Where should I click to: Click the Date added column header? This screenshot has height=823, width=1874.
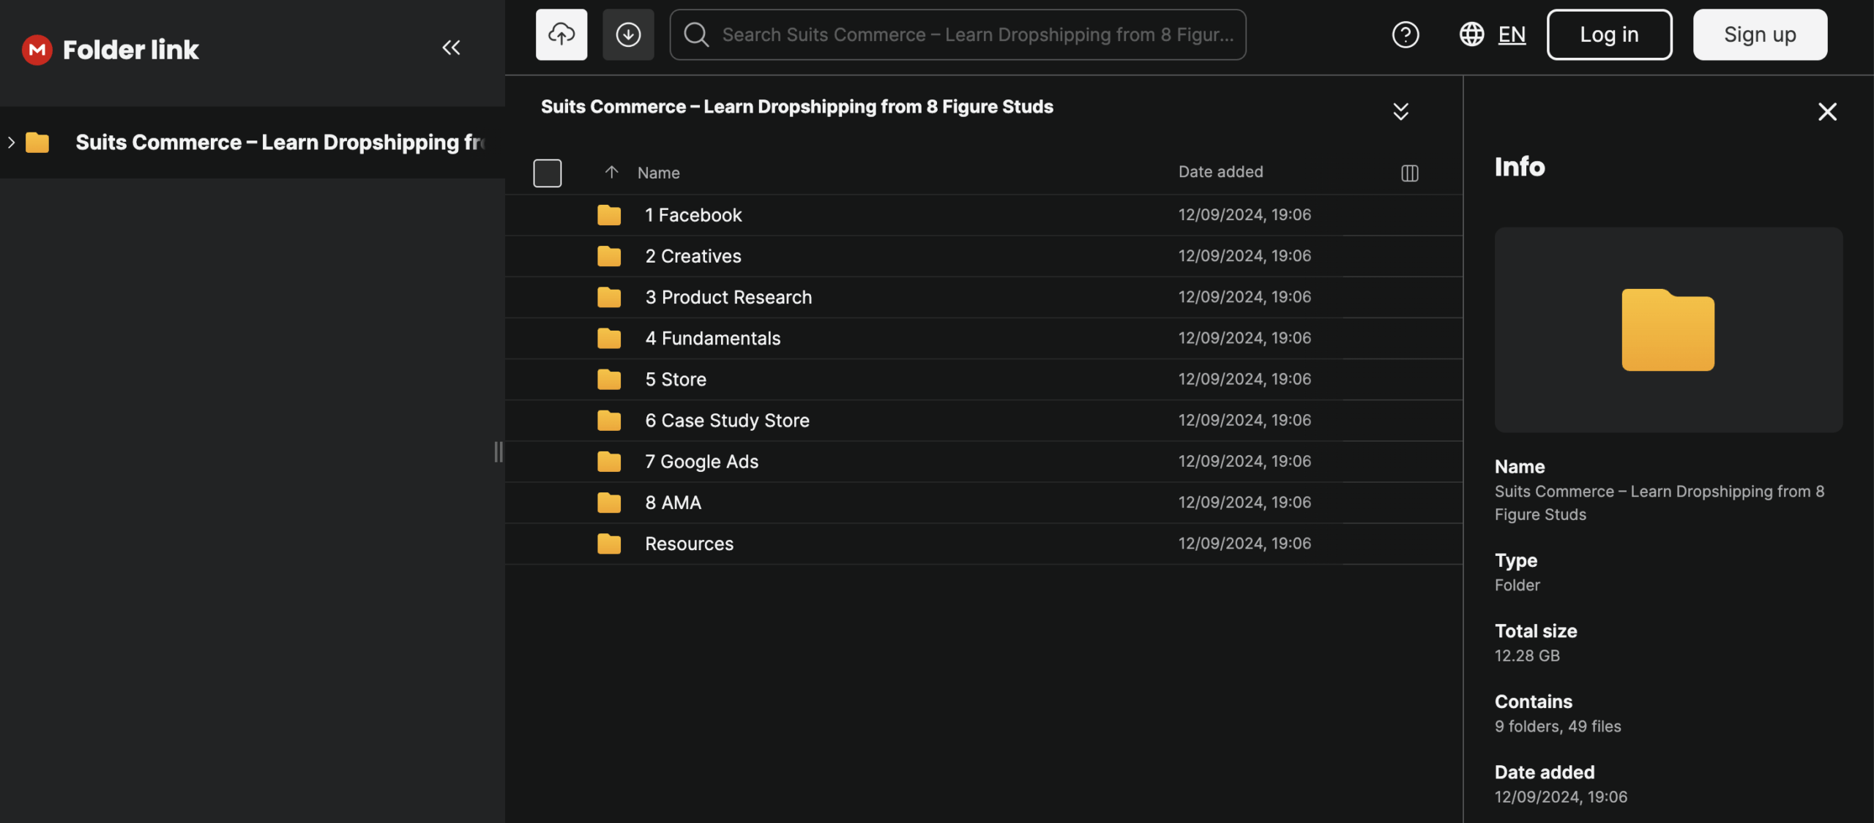1220,172
